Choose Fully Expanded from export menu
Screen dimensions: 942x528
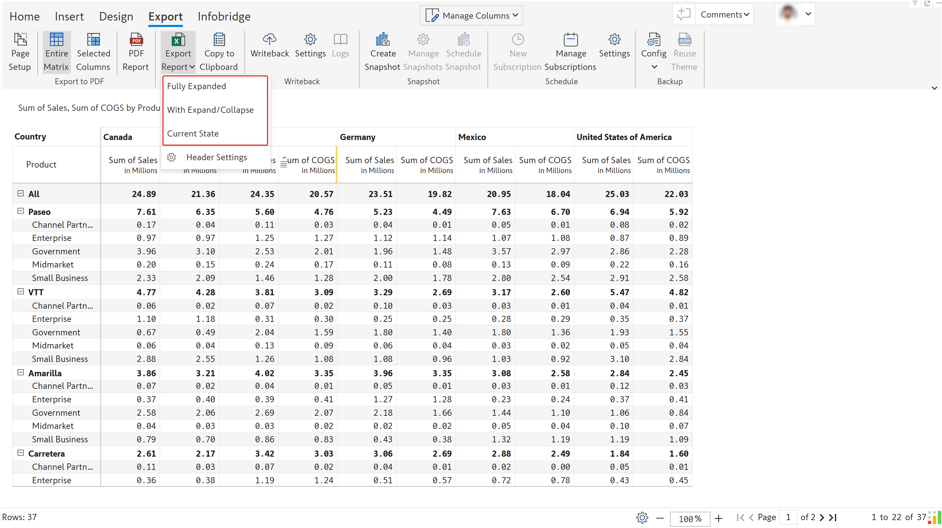point(196,86)
